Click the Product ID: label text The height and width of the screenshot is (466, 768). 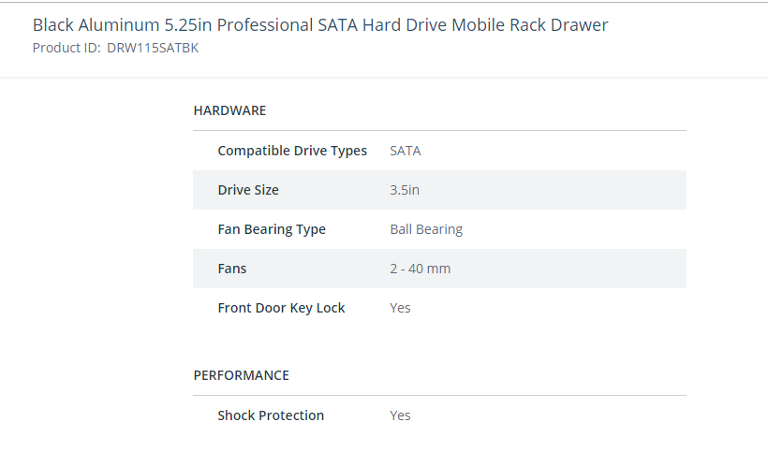[66, 48]
